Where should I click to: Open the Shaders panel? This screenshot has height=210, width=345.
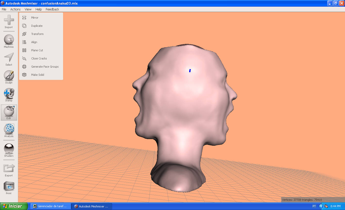[9, 150]
